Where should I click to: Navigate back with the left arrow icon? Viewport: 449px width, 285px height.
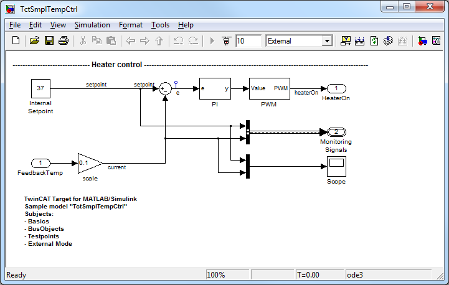(131, 40)
